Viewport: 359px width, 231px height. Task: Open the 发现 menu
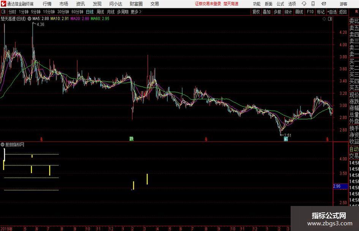pyautogui.click(x=97, y=4)
